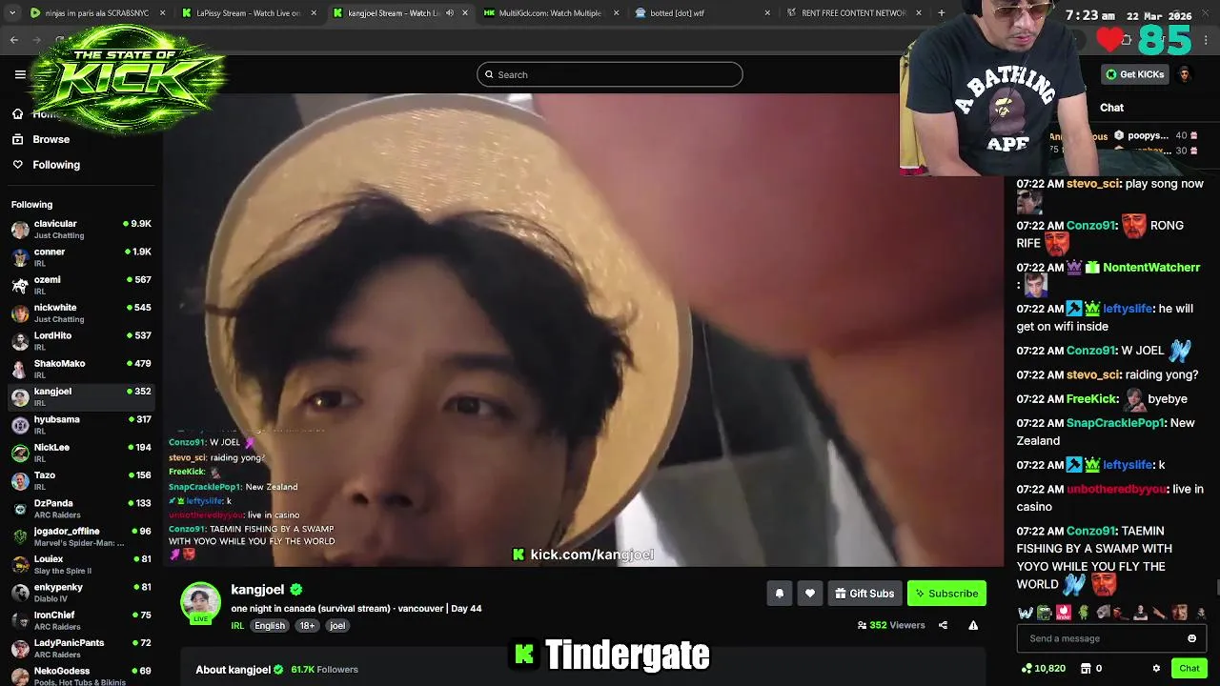Open the emoji picker in chat box
Image resolution: width=1220 pixels, height=686 pixels.
pos(1191,638)
